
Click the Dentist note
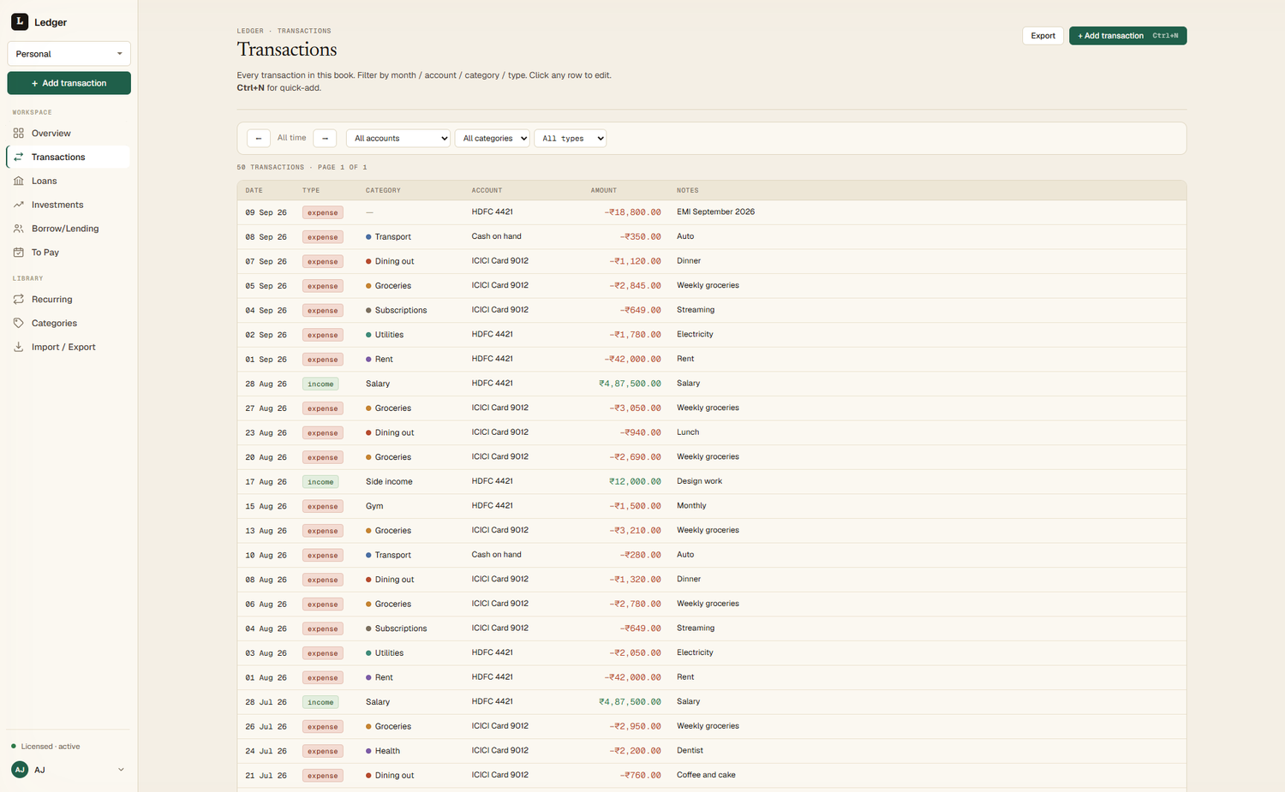[690, 751]
